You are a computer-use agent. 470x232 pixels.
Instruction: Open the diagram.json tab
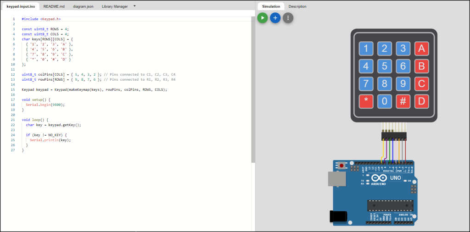pos(83,6)
